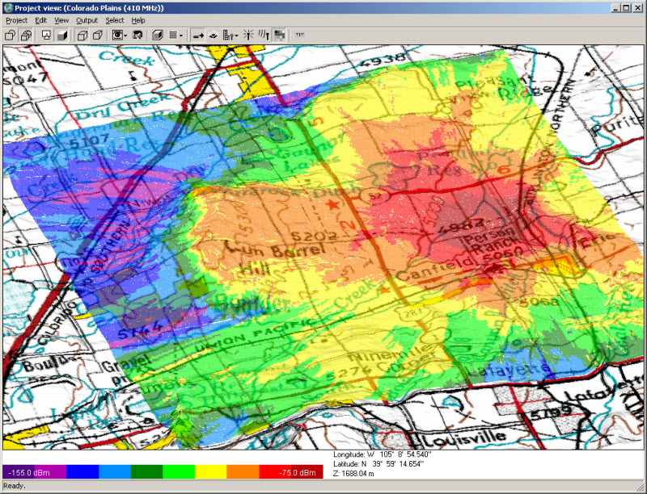Open the camera view dropdown arrow
The width and height of the screenshot is (647, 494).
click(x=127, y=35)
